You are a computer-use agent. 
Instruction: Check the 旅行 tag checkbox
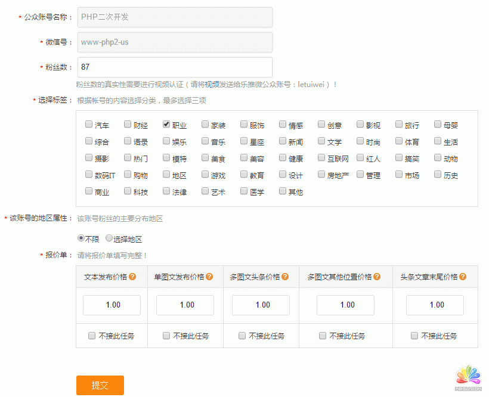(398, 124)
